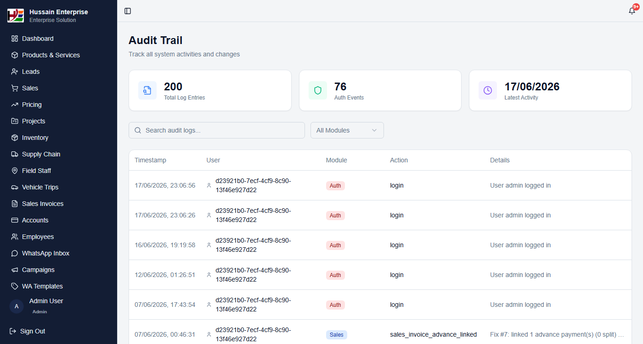Click the Action column header

pos(399,160)
